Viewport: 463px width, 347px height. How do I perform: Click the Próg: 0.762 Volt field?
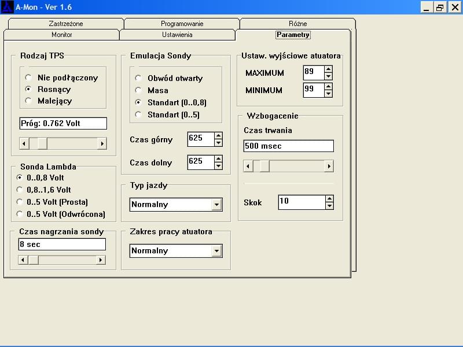(63, 123)
